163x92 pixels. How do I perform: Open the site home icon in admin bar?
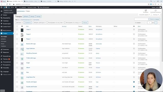4,7
